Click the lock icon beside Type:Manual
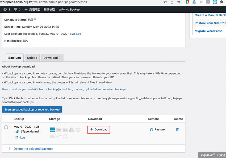 (x=17, y=132)
